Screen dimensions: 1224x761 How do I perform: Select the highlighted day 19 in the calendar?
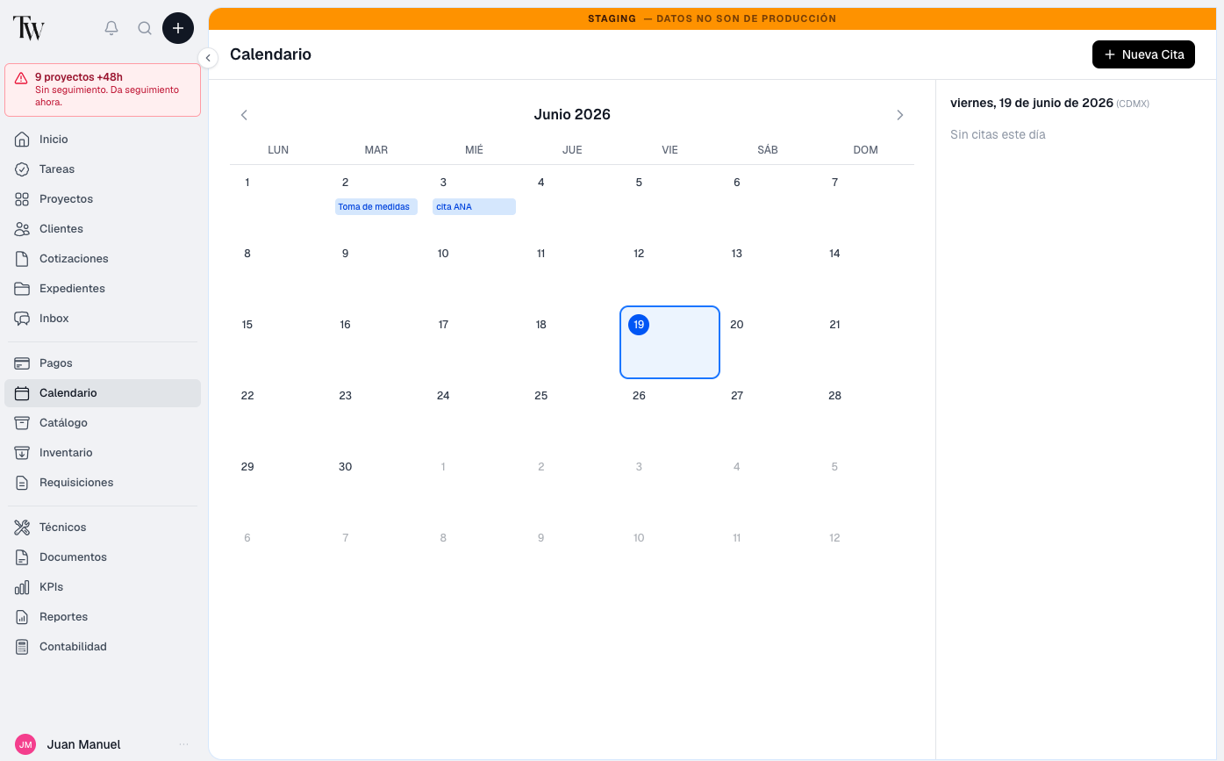[669, 342]
